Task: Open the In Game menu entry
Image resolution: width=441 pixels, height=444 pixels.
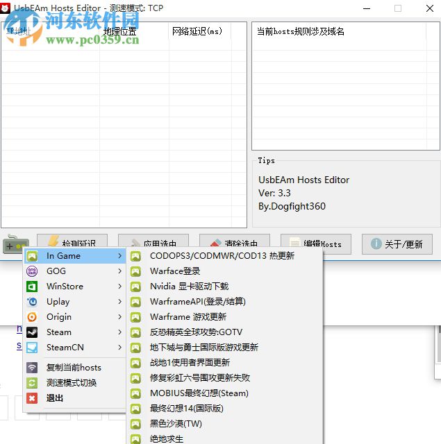Action: tap(75, 256)
